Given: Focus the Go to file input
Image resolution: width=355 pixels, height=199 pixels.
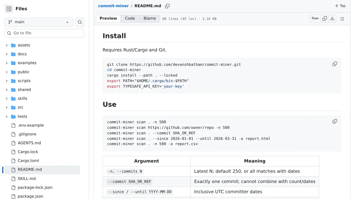Looking at the screenshot, I should [44, 33].
